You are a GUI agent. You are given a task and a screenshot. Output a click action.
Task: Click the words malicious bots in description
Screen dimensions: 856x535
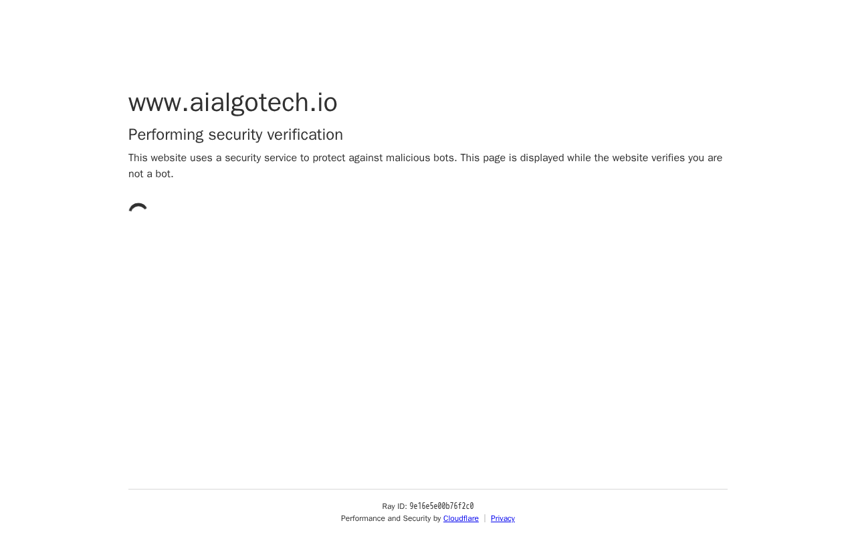tap(421, 158)
